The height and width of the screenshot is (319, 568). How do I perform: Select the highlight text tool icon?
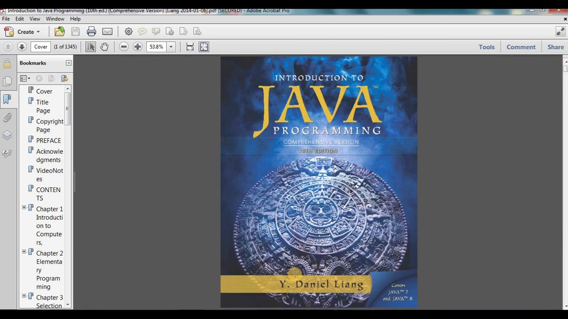pyautogui.click(x=156, y=31)
